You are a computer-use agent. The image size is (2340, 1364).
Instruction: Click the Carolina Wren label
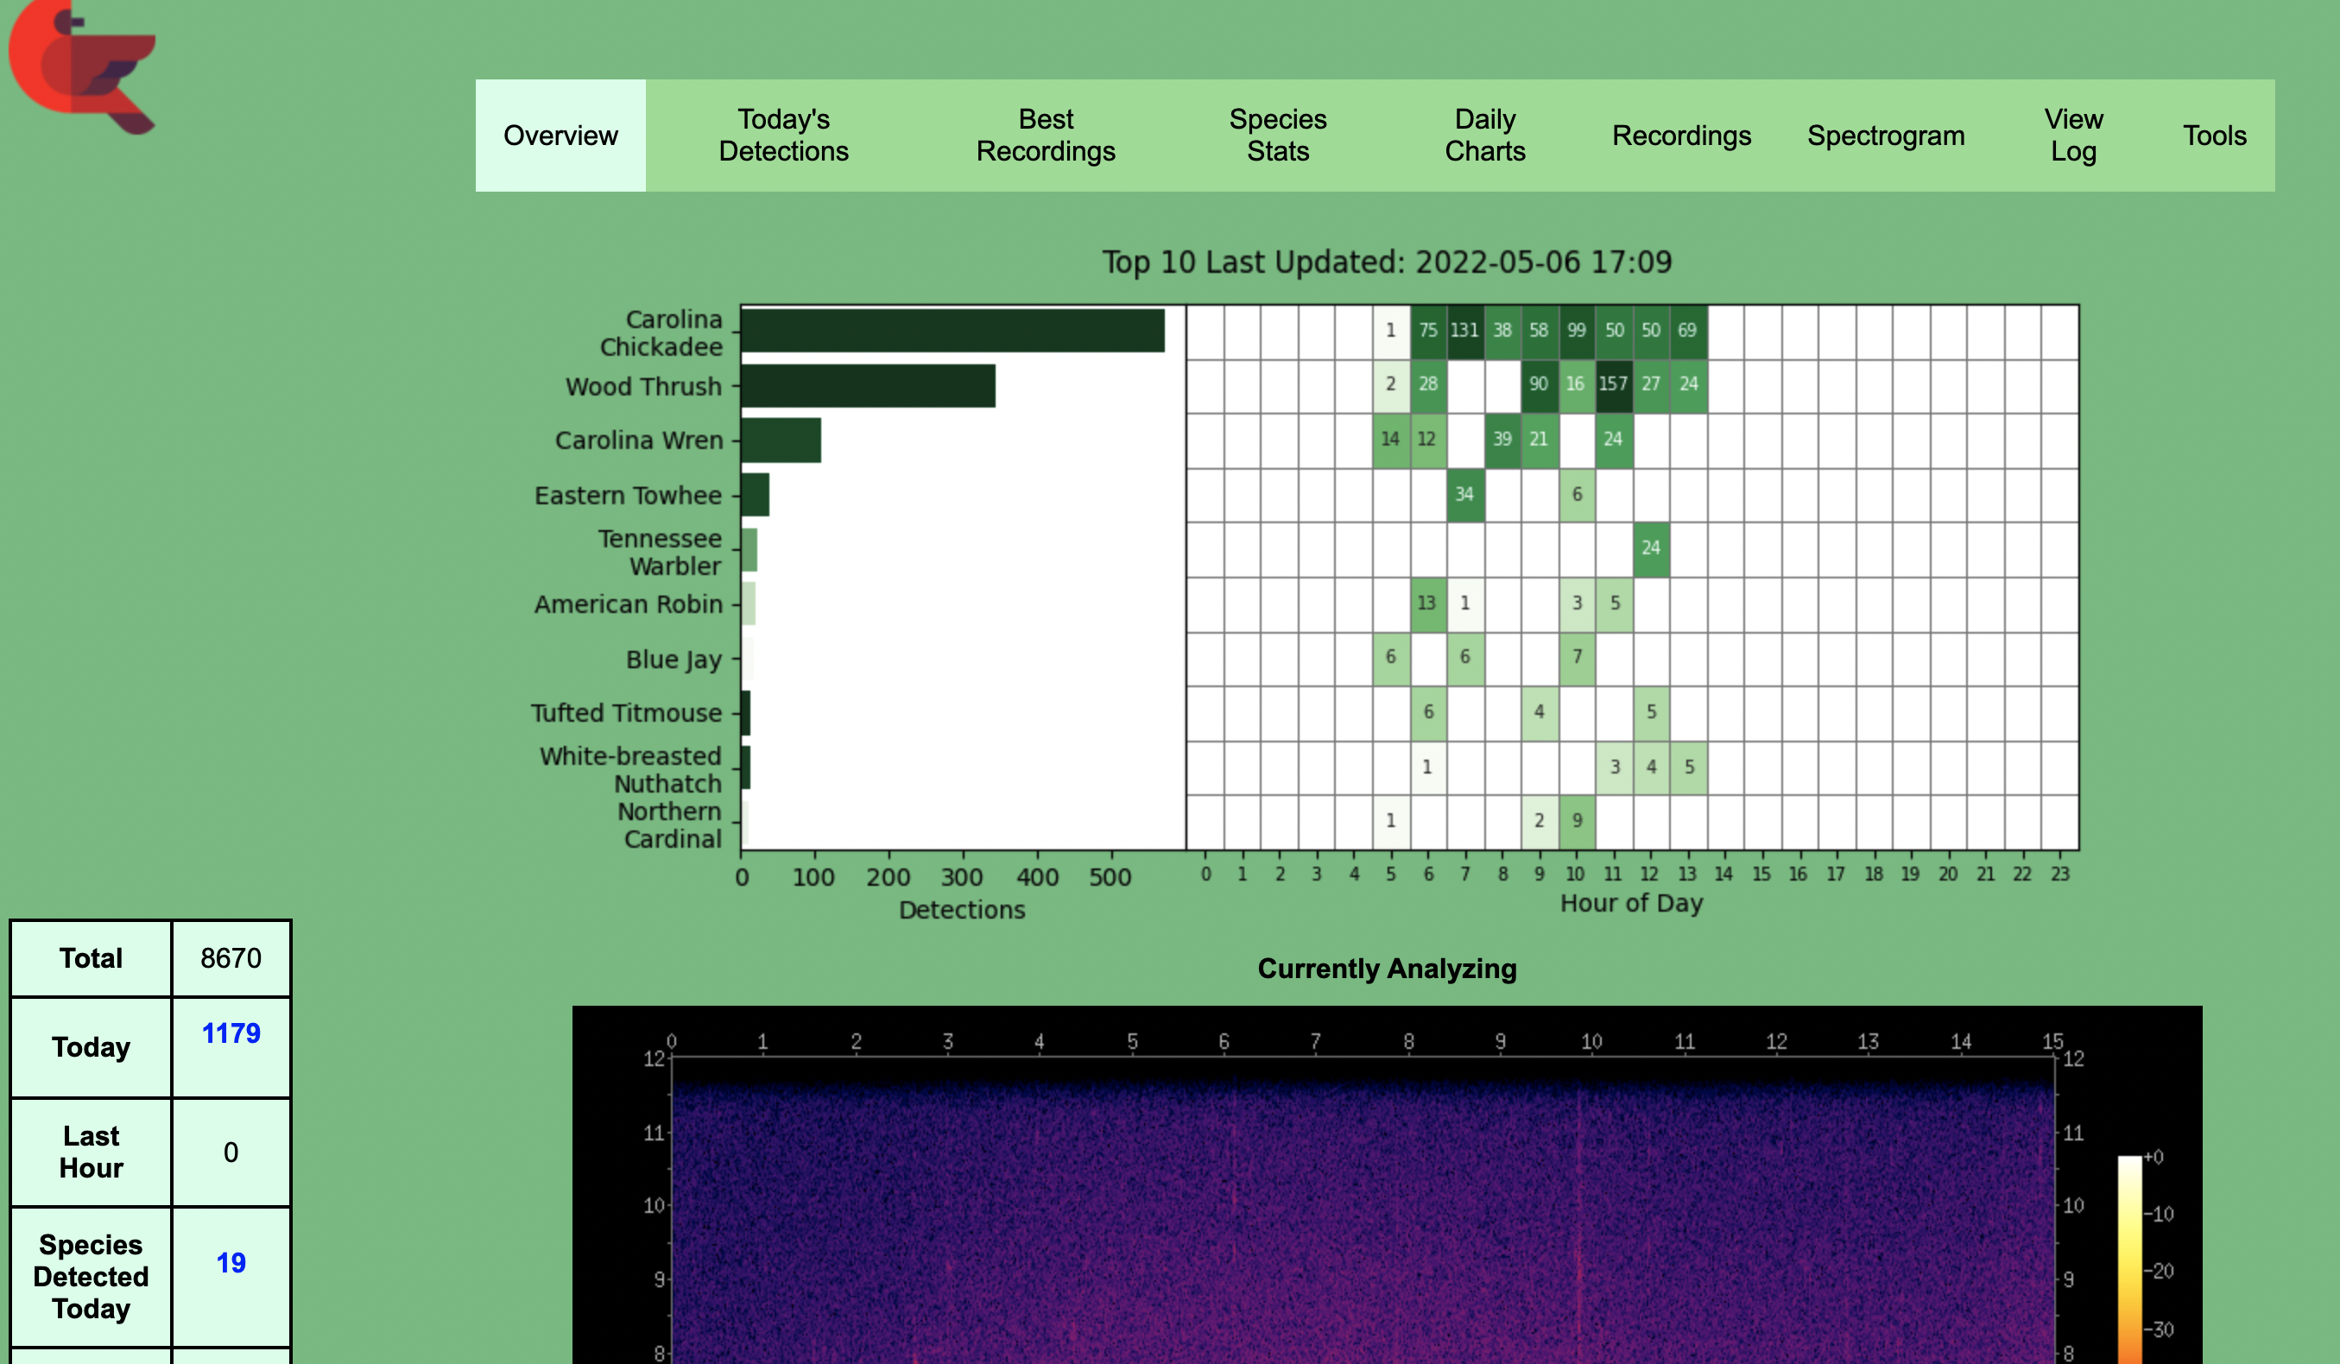(639, 440)
